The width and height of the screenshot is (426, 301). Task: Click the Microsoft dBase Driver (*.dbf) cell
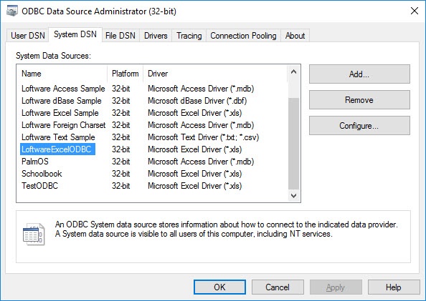tap(197, 101)
